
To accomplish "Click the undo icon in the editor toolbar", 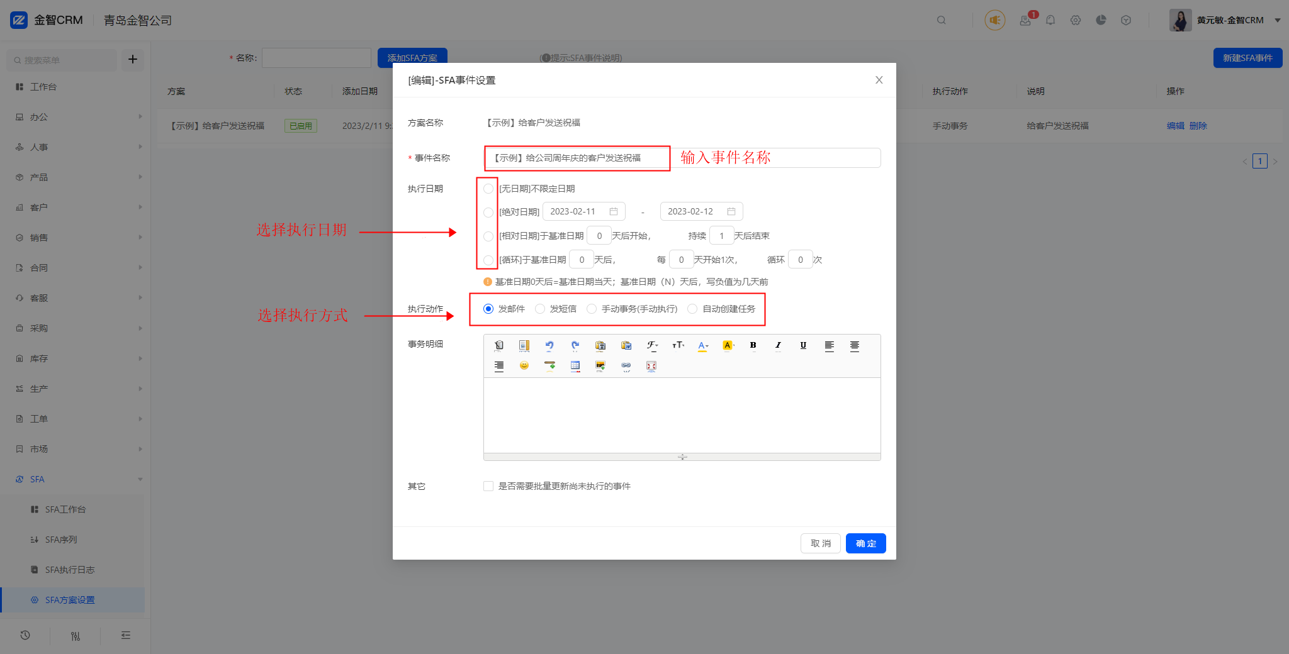I will pyautogui.click(x=549, y=345).
